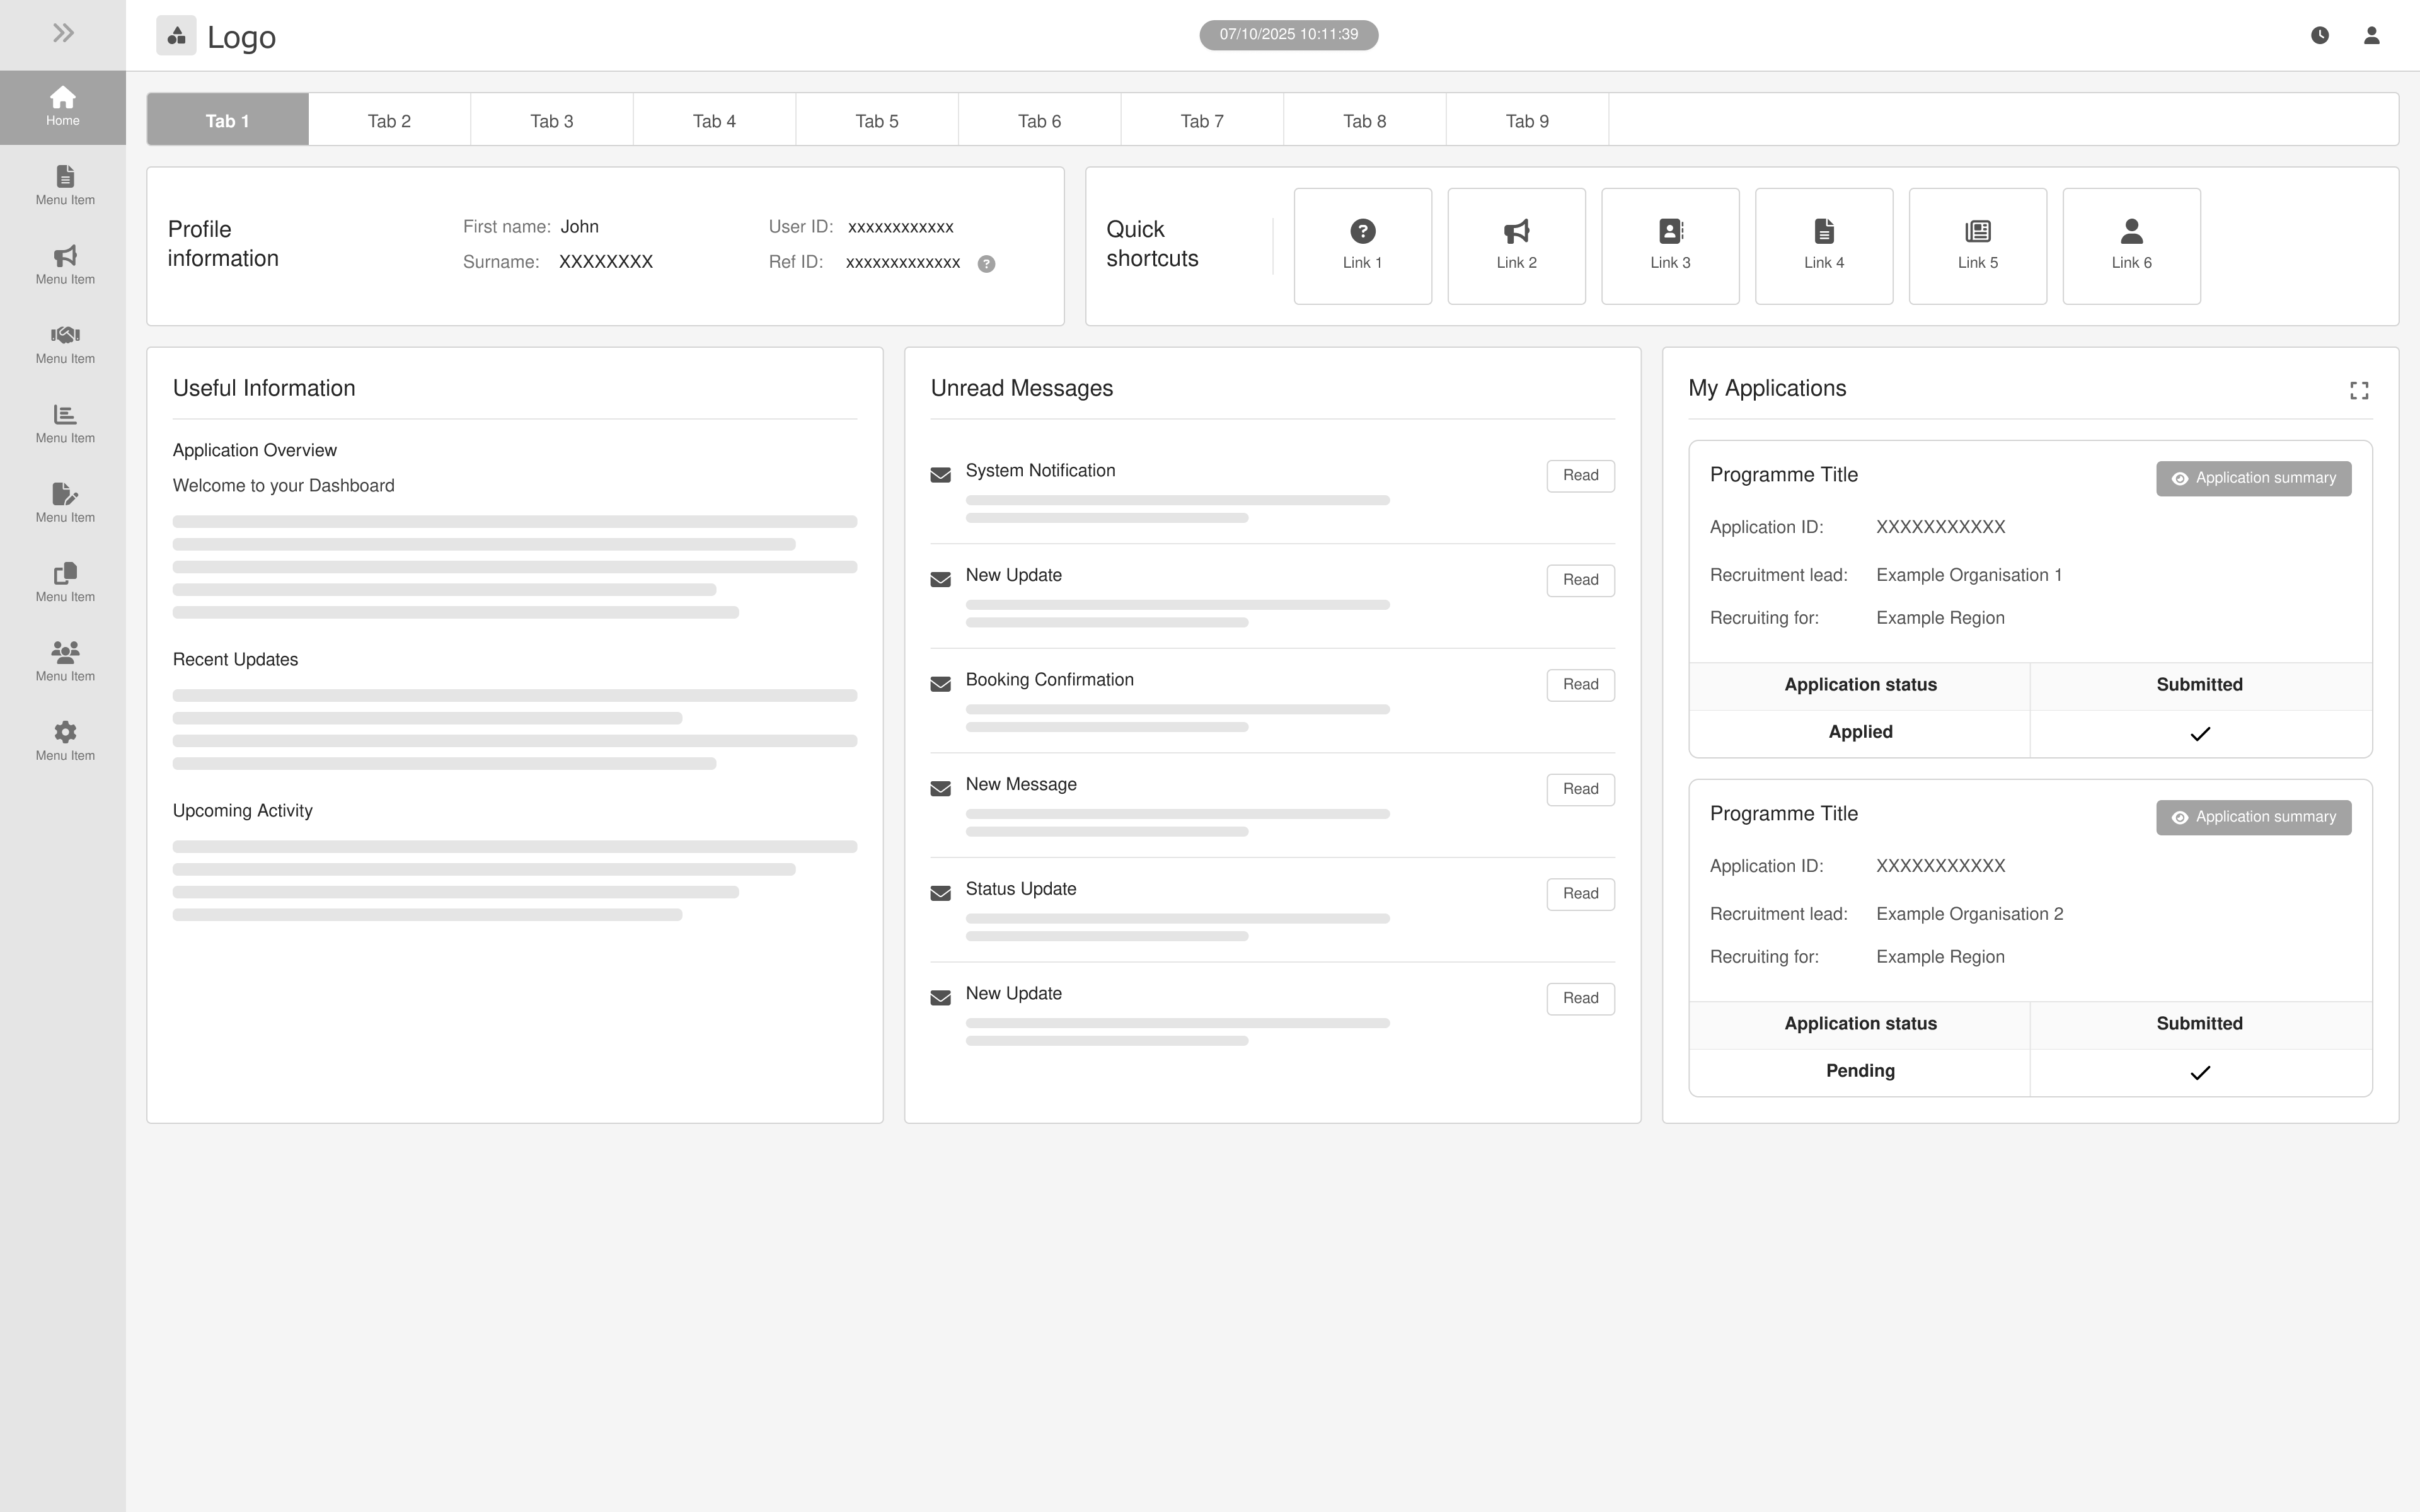
Task: Open the Link 6 person shortcut
Action: click(x=2131, y=246)
